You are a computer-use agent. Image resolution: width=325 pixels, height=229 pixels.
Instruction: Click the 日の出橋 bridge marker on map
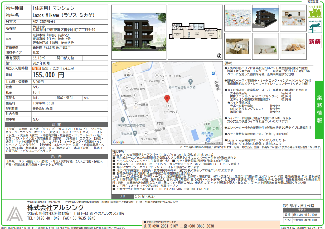[135, 134]
